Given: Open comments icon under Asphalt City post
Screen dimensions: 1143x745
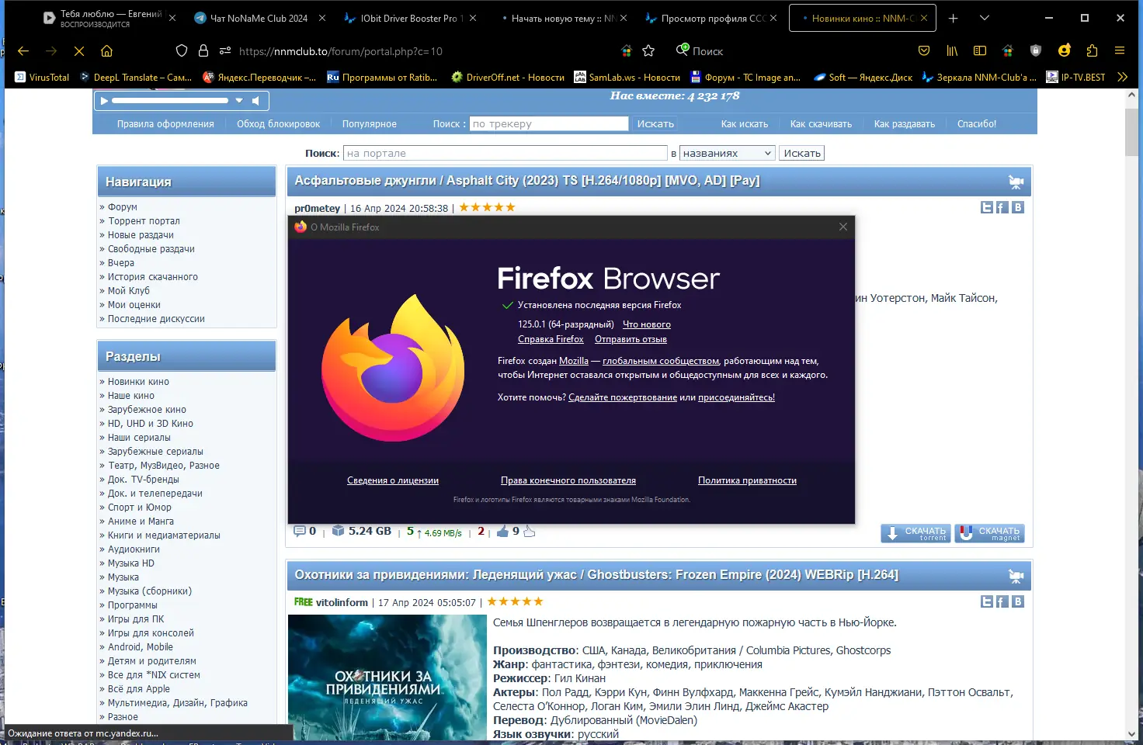Looking at the screenshot, I should (x=300, y=531).
